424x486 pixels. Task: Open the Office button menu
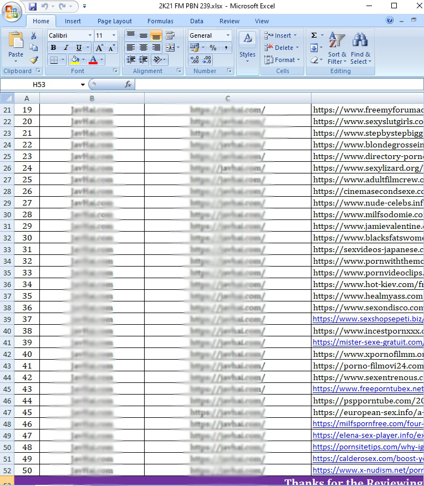point(12,12)
